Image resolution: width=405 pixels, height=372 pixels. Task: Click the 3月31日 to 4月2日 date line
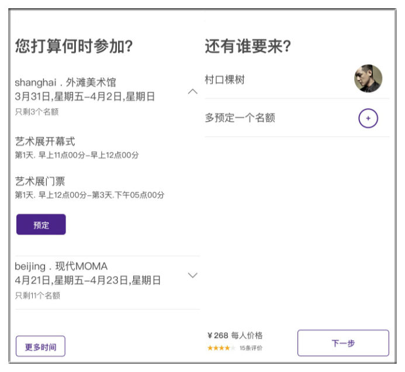coord(85,97)
